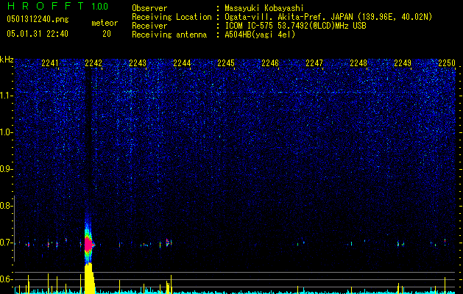Screen dimensions: 463x294
Task: Click the 2250 time marker
Action: 447,63
